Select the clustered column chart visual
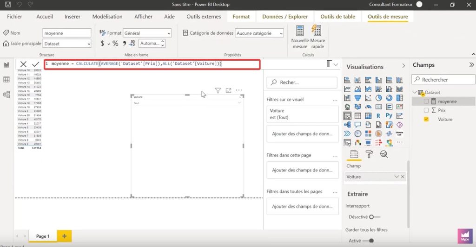476x247 pixels. click(378, 80)
